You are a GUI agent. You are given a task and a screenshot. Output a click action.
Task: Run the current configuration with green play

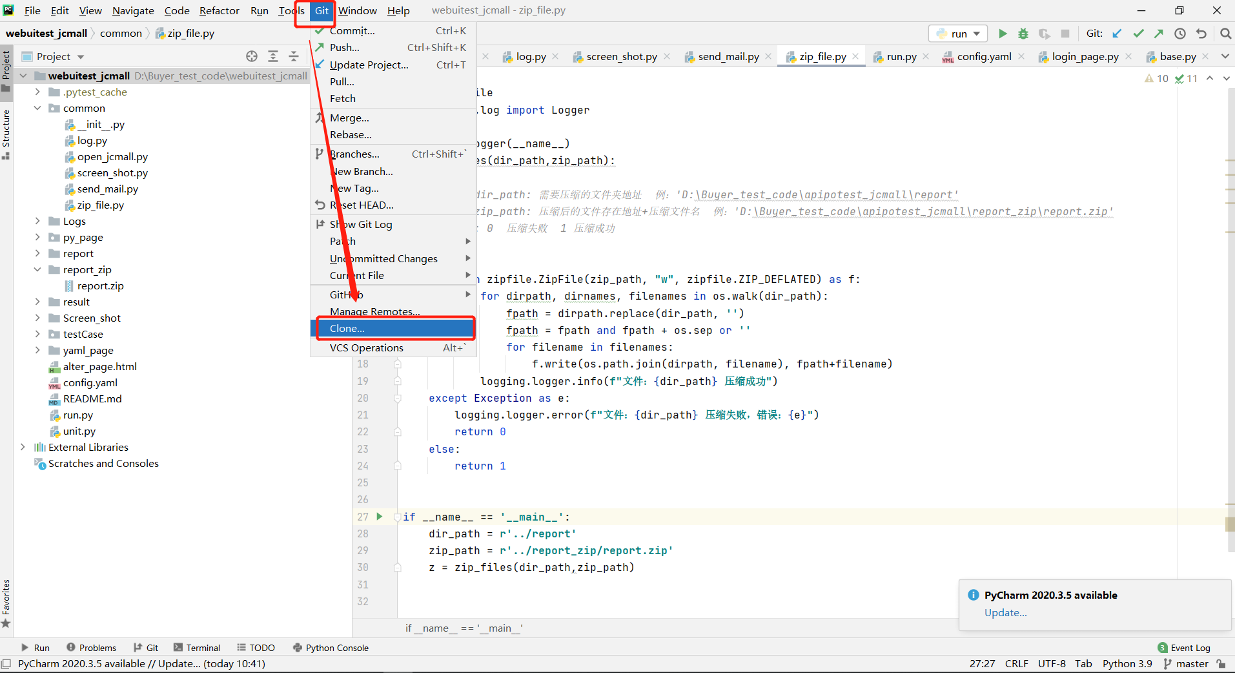pos(1003,34)
